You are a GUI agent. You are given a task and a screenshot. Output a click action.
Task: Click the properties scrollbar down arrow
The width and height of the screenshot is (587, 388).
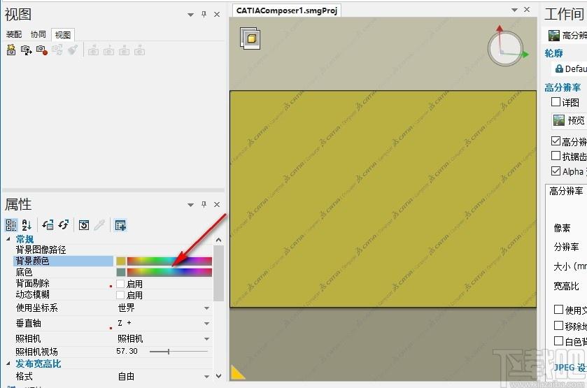[x=218, y=375]
